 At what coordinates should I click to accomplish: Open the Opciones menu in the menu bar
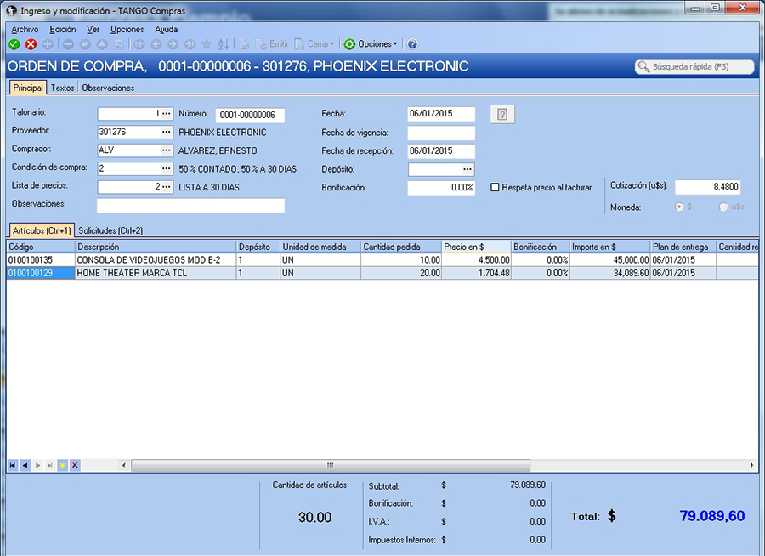(127, 29)
